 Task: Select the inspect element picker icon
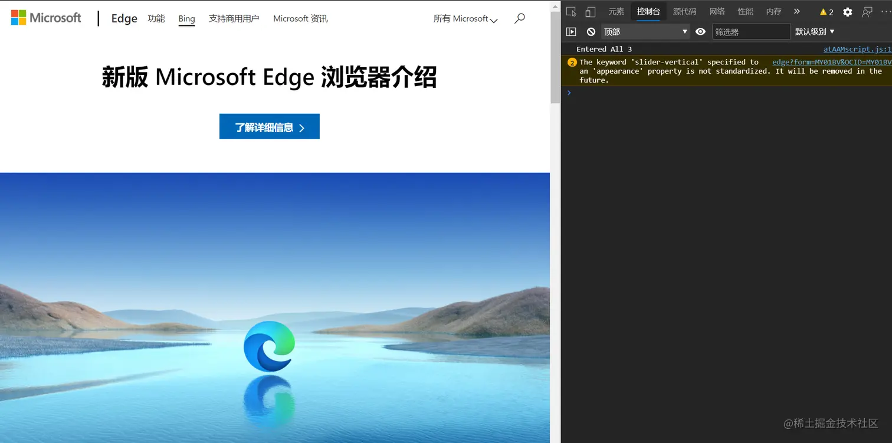(571, 12)
